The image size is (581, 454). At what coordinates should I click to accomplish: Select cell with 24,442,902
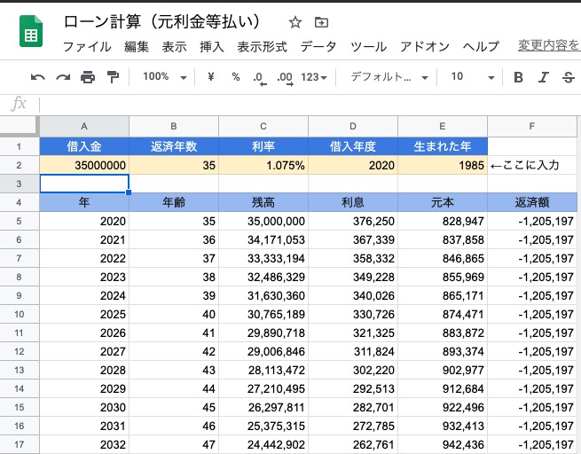point(263,444)
